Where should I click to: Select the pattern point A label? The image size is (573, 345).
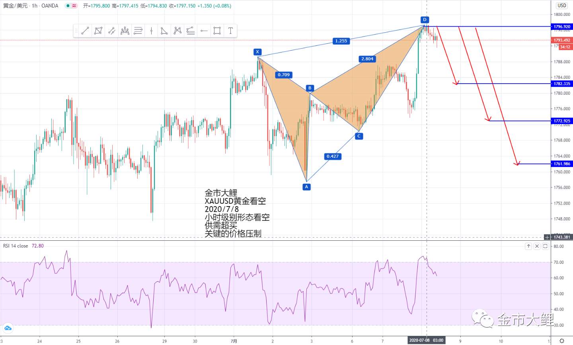[306, 187]
